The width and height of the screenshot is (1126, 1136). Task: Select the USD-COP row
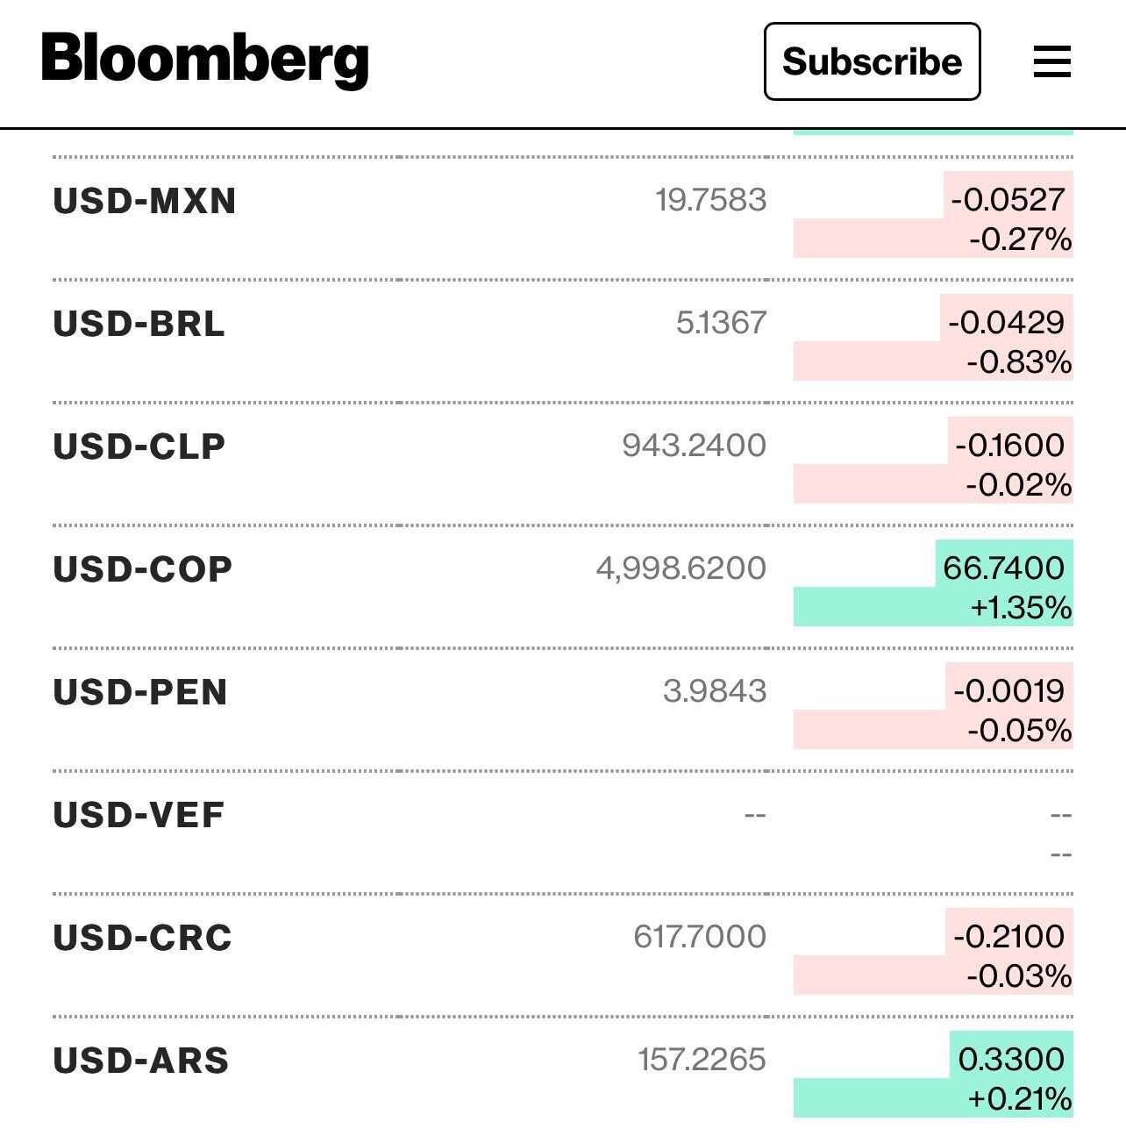(x=142, y=569)
